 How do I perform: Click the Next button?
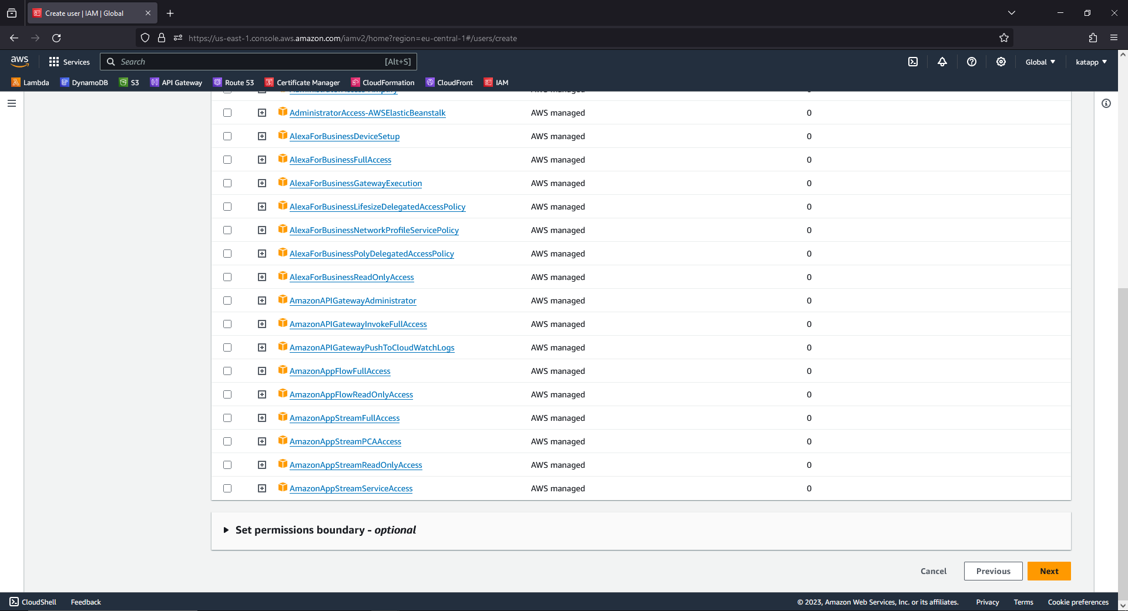(x=1049, y=571)
